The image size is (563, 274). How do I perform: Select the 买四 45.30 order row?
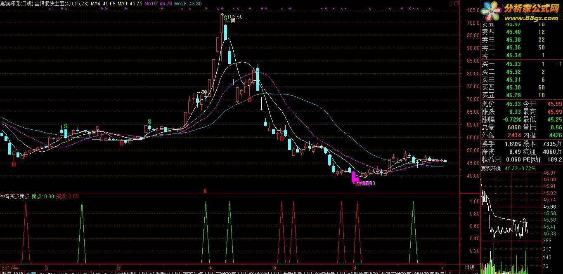click(522, 87)
